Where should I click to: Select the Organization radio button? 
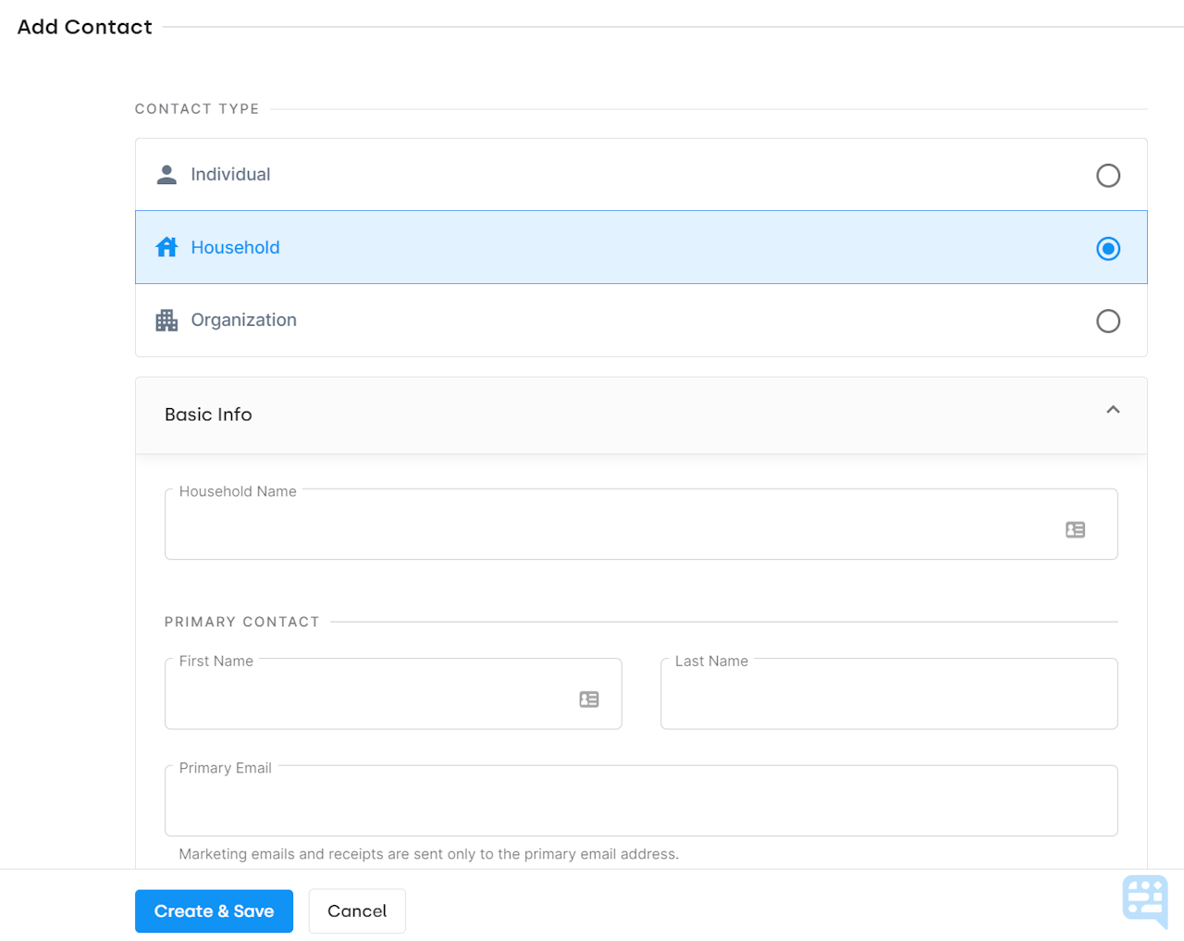(1108, 321)
